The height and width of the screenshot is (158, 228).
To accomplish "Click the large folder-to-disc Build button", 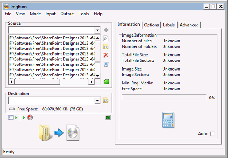I will (x=59, y=133).
